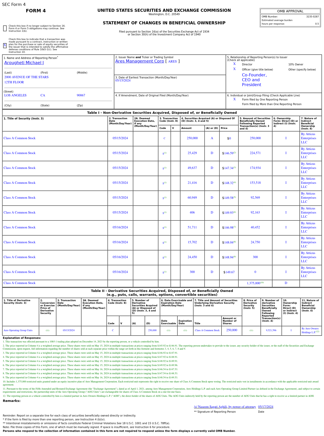Click transaction code C in the first Table I row
Image resolution: width=324 pixels, height=436 pixels.
(165, 138)
